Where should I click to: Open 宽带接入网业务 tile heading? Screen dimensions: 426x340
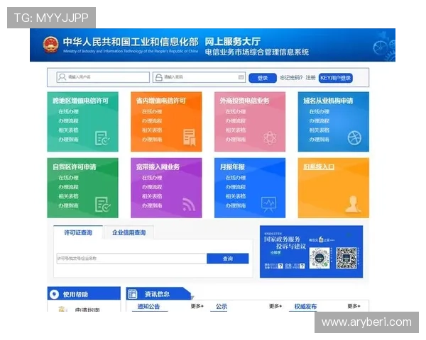point(158,167)
